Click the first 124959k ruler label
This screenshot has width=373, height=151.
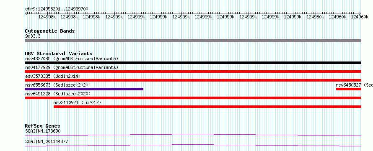(x=114, y=17)
